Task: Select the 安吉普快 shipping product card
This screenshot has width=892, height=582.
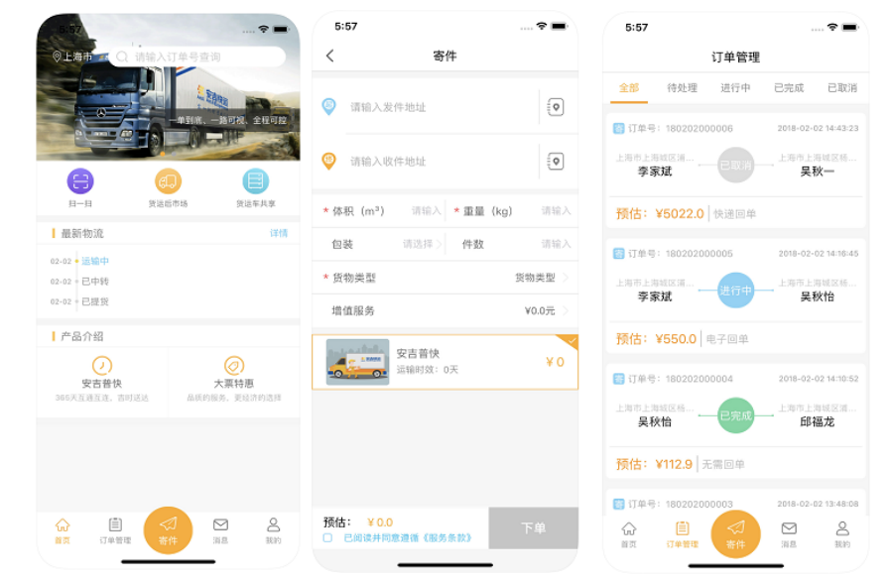Action: 445,362
